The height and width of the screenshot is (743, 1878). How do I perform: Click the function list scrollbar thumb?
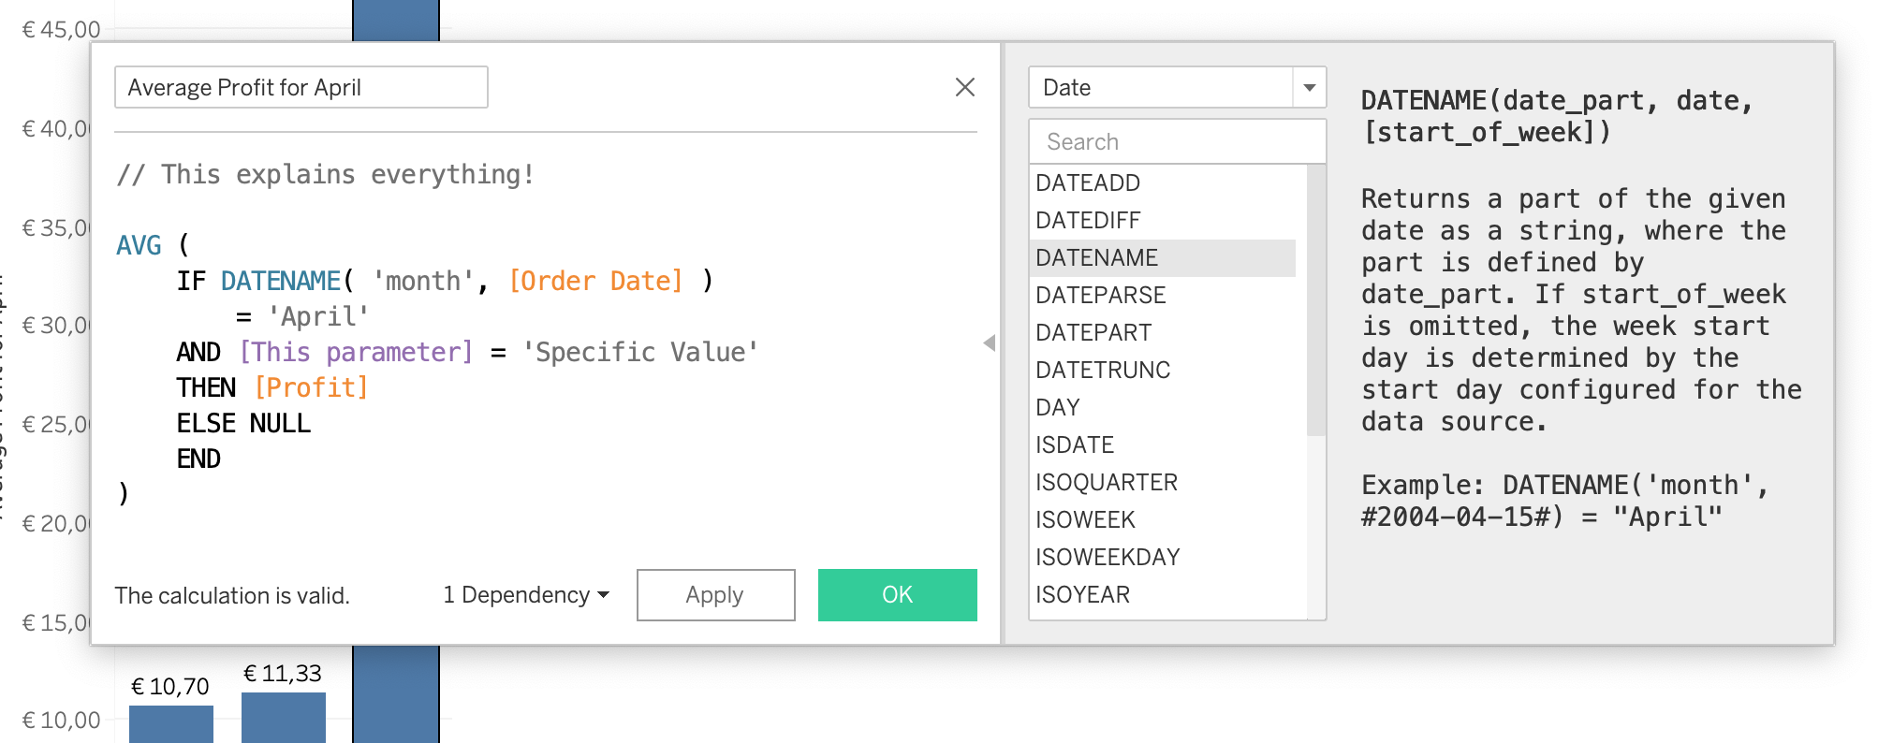point(1316,299)
